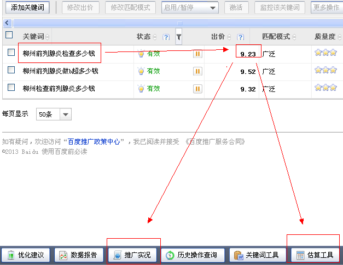
Task: Open the help icon beside 出价
Action: point(240,37)
